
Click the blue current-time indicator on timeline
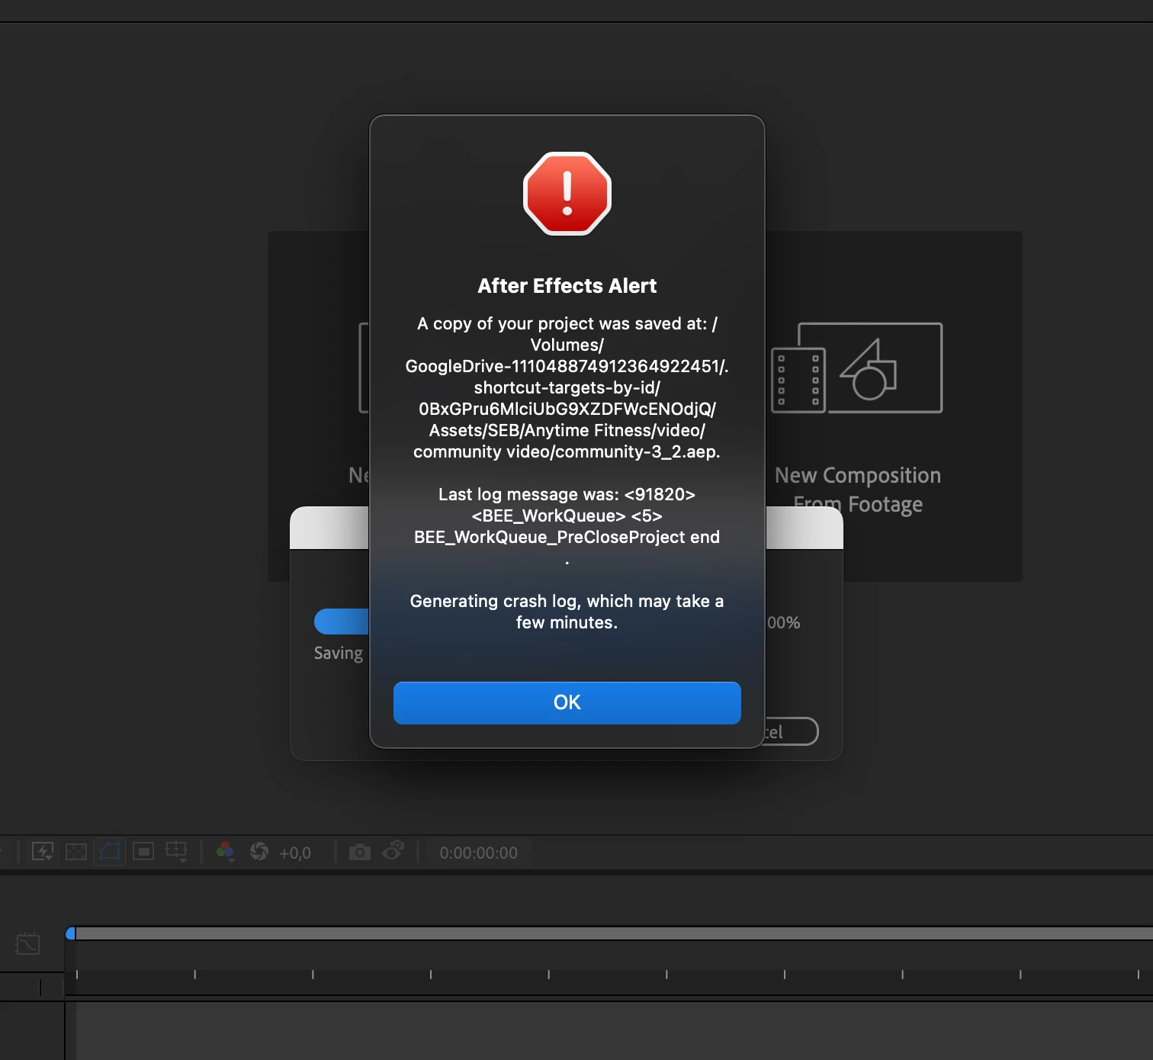point(70,933)
